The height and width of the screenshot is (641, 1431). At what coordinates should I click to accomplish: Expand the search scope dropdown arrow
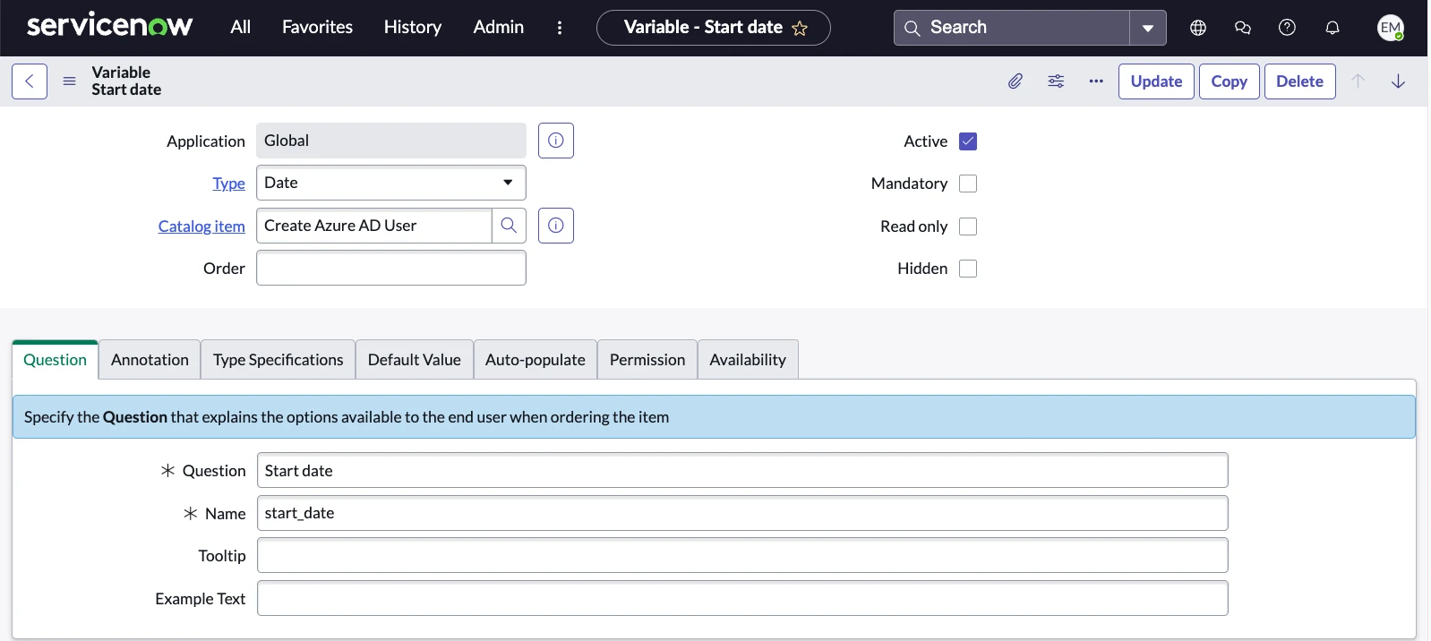(1147, 28)
